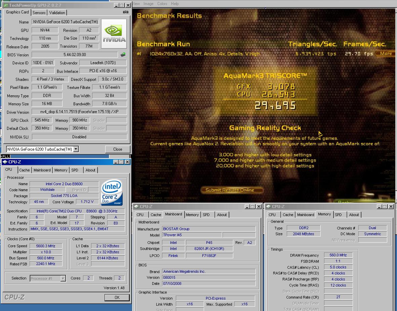The width and height of the screenshot is (397, 311).
Task: Click the Intel Core 2 Duo E8600 name field
Action: (64, 184)
